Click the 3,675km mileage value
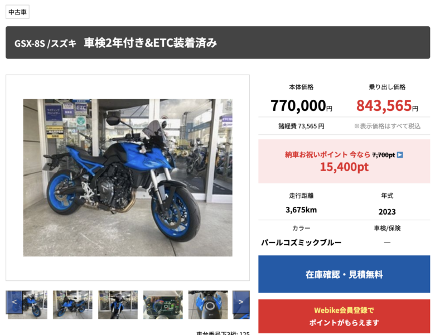Screen dimensions: 435x335 [301, 210]
